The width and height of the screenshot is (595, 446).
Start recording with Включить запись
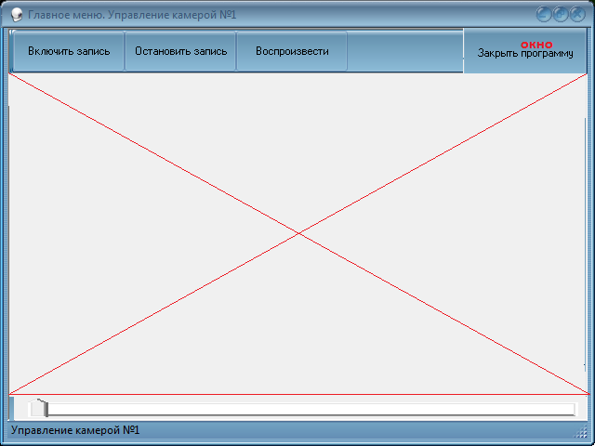(x=69, y=51)
